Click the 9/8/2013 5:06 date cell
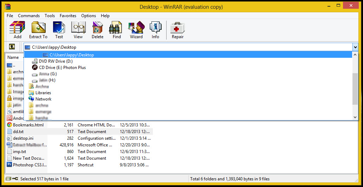 135,165
